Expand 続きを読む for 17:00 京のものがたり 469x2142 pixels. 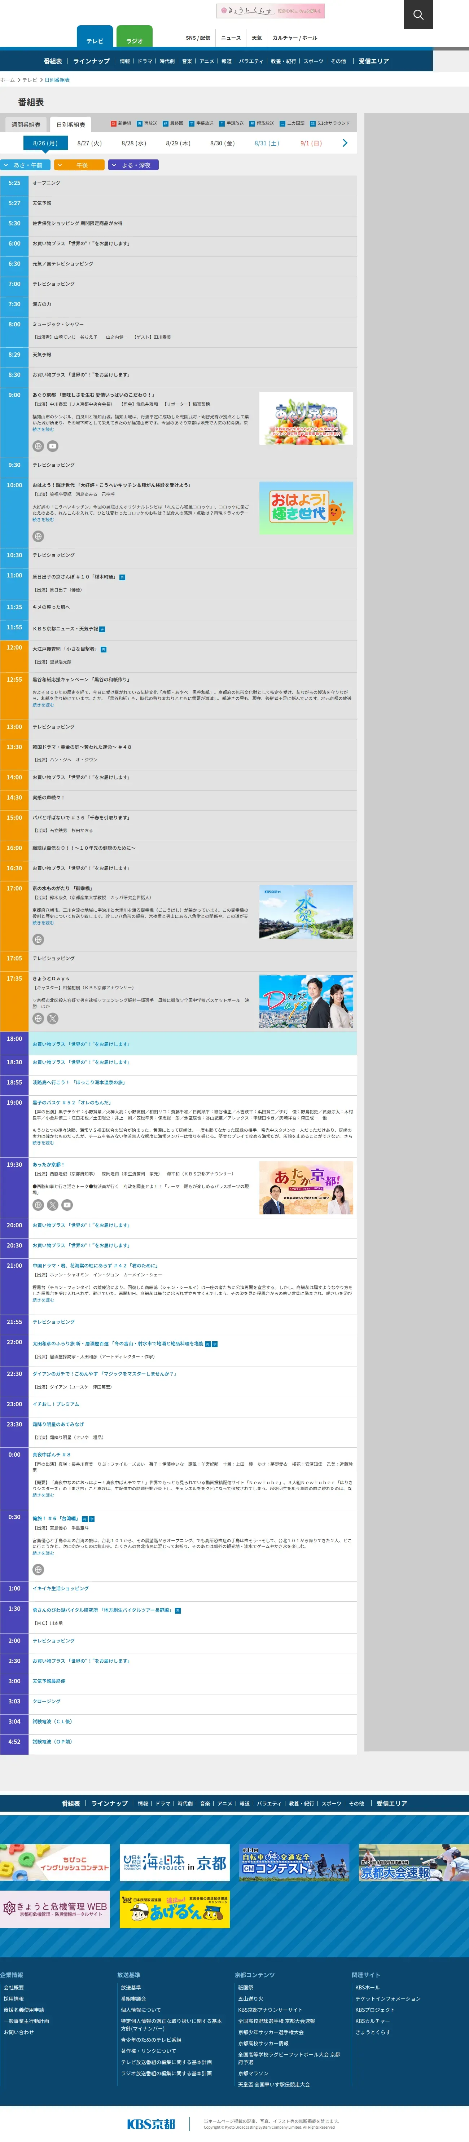[x=43, y=923]
